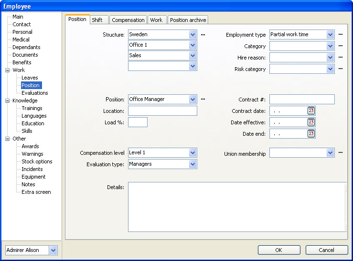Open the Hire reason dropdown
This screenshot has width=353, height=261.
(330, 58)
